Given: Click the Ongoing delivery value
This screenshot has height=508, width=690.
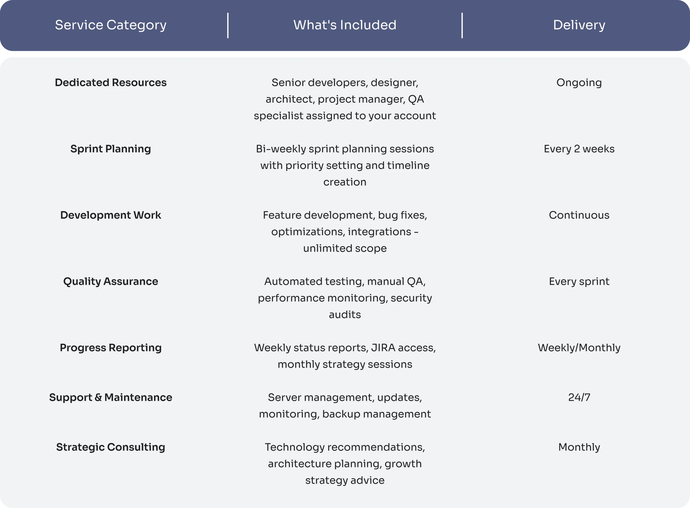Looking at the screenshot, I should tap(579, 82).
